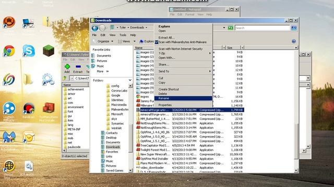The width and height of the screenshot is (334, 187).
Task: Open the Google Chrome desktop shortcut
Action: coord(9,51)
